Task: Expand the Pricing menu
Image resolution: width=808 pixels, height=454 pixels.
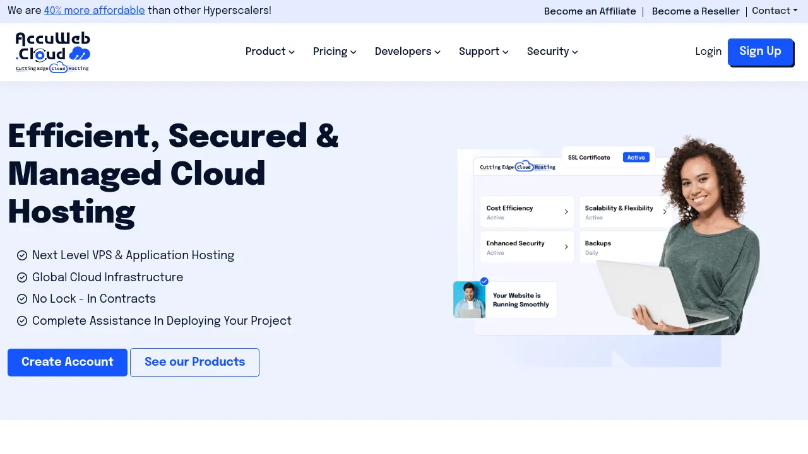Action: click(x=335, y=52)
